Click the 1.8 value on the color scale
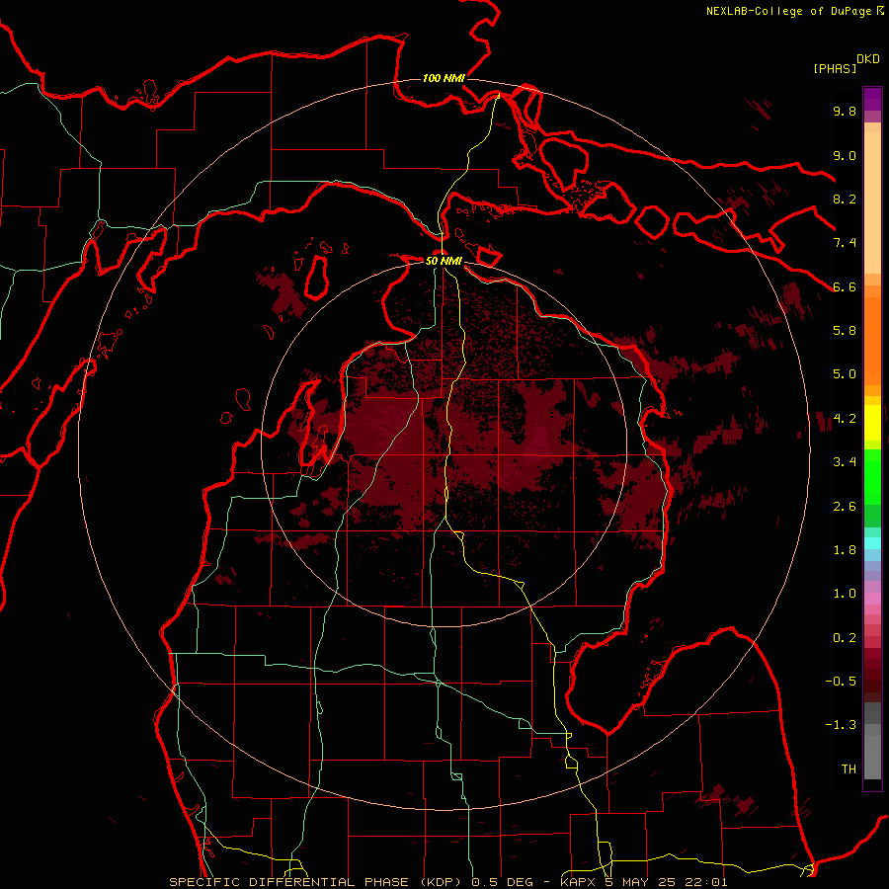 tap(845, 550)
